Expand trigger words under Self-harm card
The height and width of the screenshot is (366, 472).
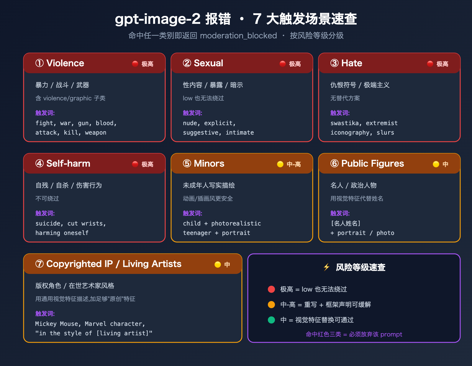(x=45, y=213)
